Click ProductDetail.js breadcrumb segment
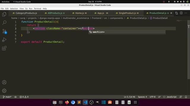The height and width of the screenshot is (106, 190). pyautogui.click(x=137, y=18)
